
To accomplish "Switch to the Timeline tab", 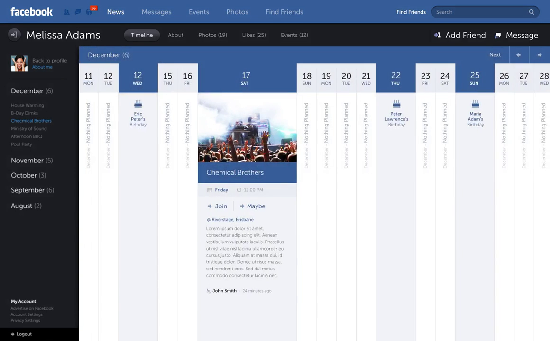I will (x=142, y=35).
